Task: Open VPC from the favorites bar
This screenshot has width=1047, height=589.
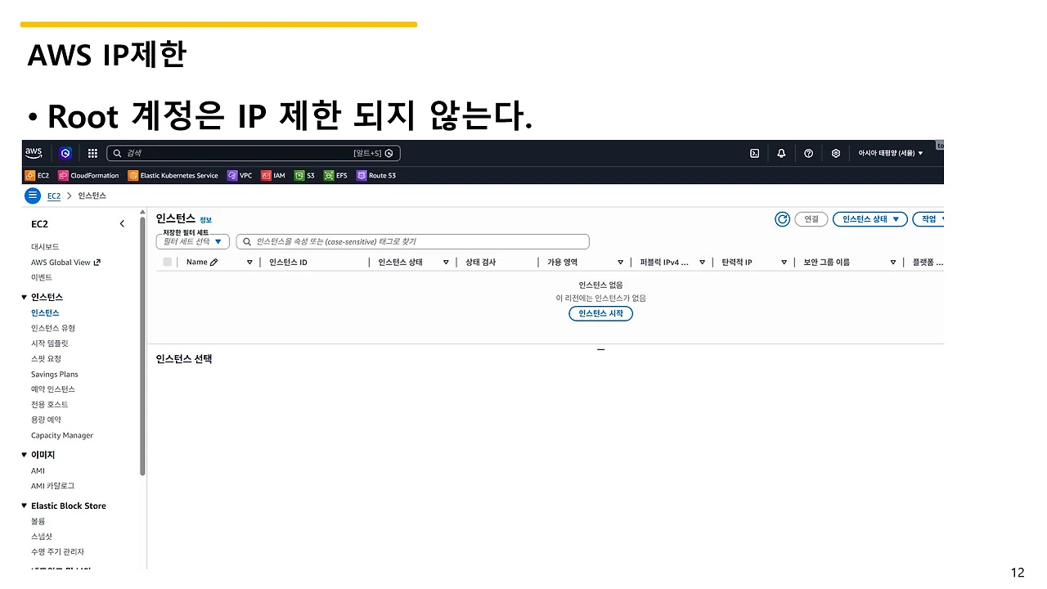Action: (x=239, y=174)
